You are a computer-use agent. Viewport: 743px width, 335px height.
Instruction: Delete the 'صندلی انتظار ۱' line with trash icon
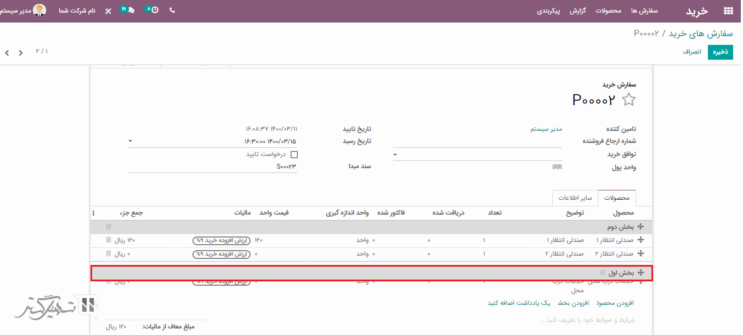point(109,240)
